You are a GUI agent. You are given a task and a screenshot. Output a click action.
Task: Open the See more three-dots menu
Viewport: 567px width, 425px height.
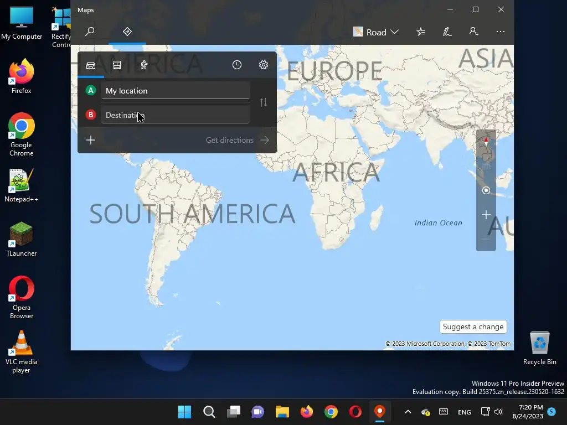[501, 32]
